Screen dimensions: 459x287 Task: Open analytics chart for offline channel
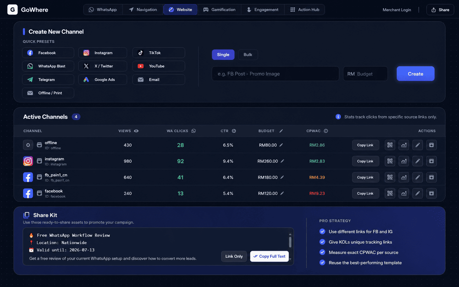[x=404, y=145]
